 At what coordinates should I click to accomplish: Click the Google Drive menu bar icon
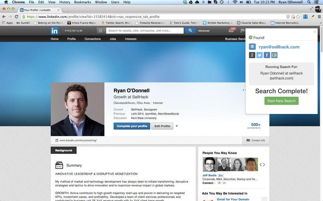(x=191, y=2)
